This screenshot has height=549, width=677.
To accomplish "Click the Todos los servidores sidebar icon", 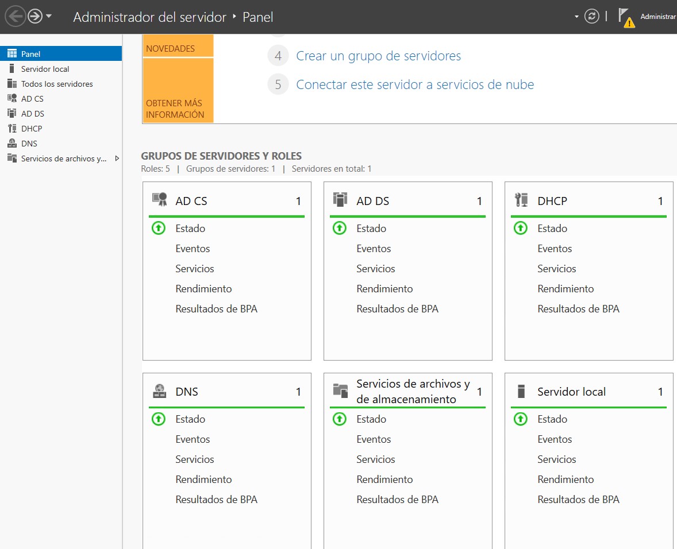I will (12, 84).
